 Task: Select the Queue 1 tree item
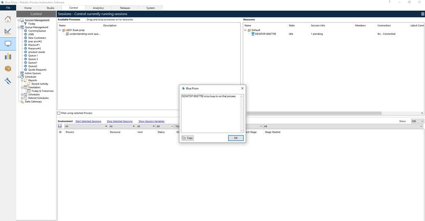coord(33,56)
